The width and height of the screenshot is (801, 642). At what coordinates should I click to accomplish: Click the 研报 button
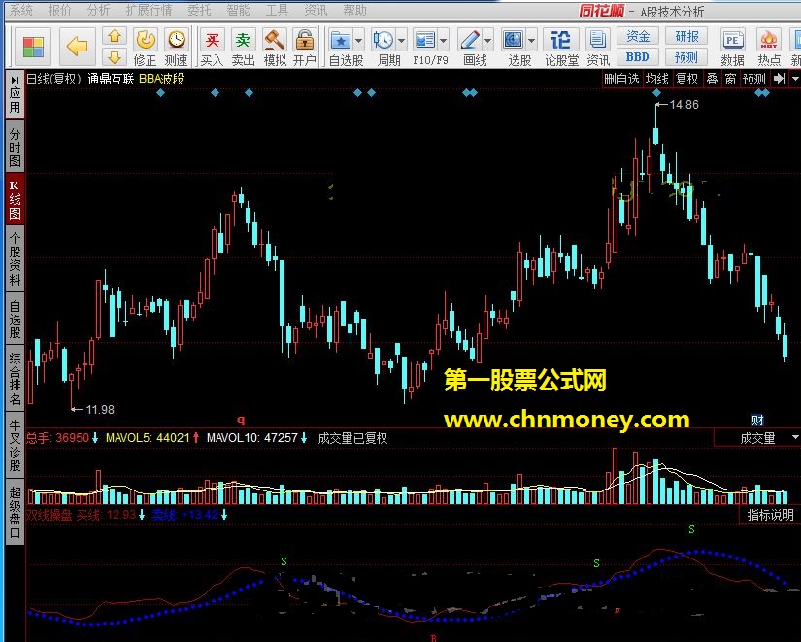coord(686,36)
